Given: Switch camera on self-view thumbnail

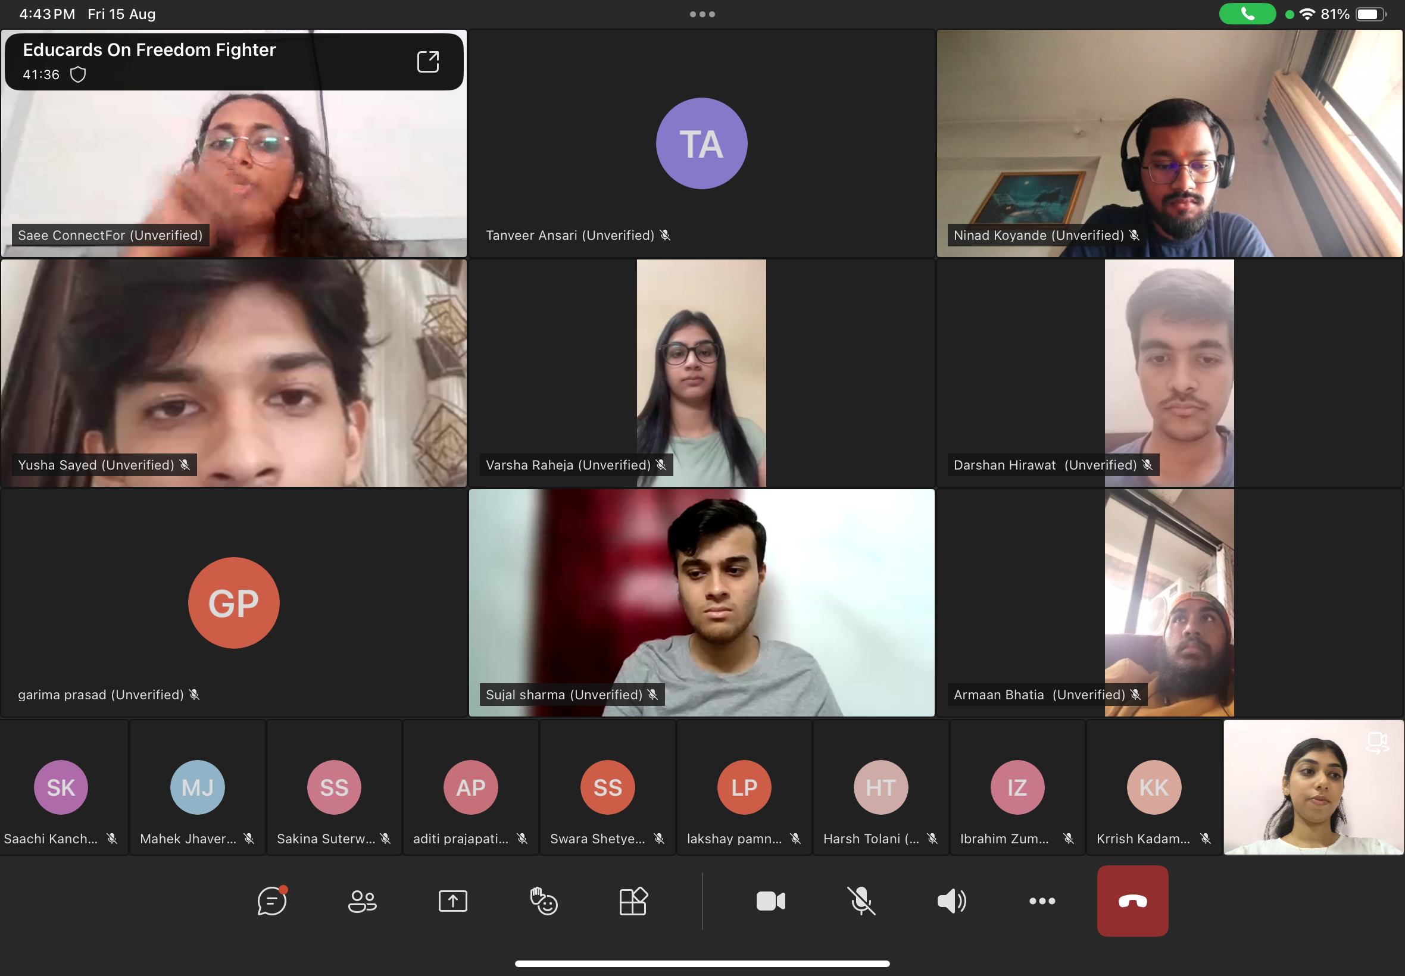Looking at the screenshot, I should pyautogui.click(x=1376, y=742).
